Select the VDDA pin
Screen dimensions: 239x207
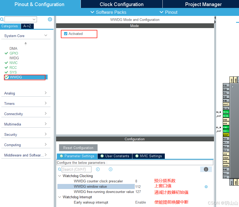[226, 165]
